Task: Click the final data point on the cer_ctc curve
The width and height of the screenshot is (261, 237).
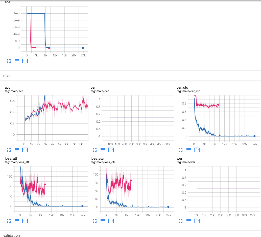Action: 254,136
